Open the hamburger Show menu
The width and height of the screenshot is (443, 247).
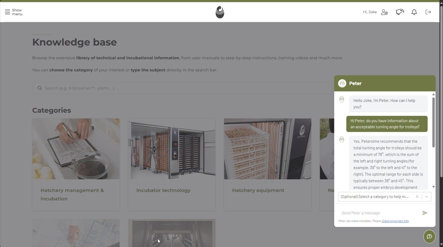[13, 12]
